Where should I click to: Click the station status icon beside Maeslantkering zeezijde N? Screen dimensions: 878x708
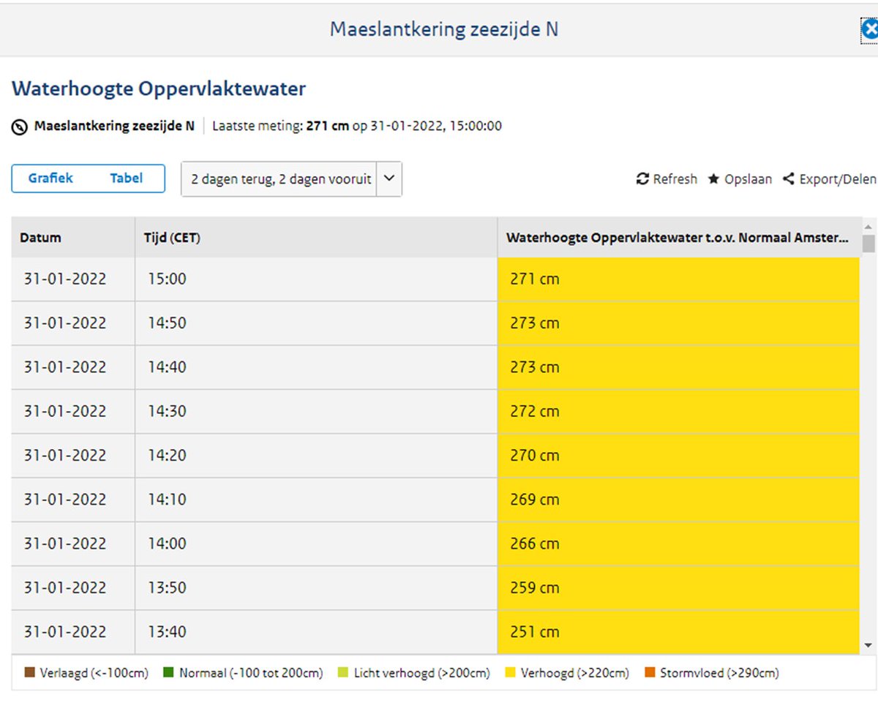click(x=19, y=125)
